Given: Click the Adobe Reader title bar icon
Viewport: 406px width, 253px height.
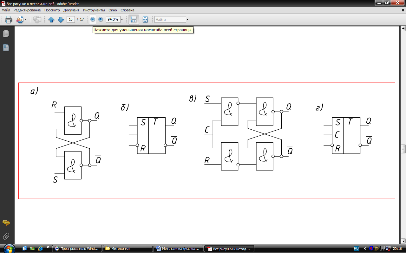Looking at the screenshot, I should (3, 3).
